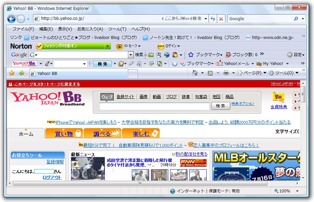Click the 100% zoom level control

tap(282, 191)
